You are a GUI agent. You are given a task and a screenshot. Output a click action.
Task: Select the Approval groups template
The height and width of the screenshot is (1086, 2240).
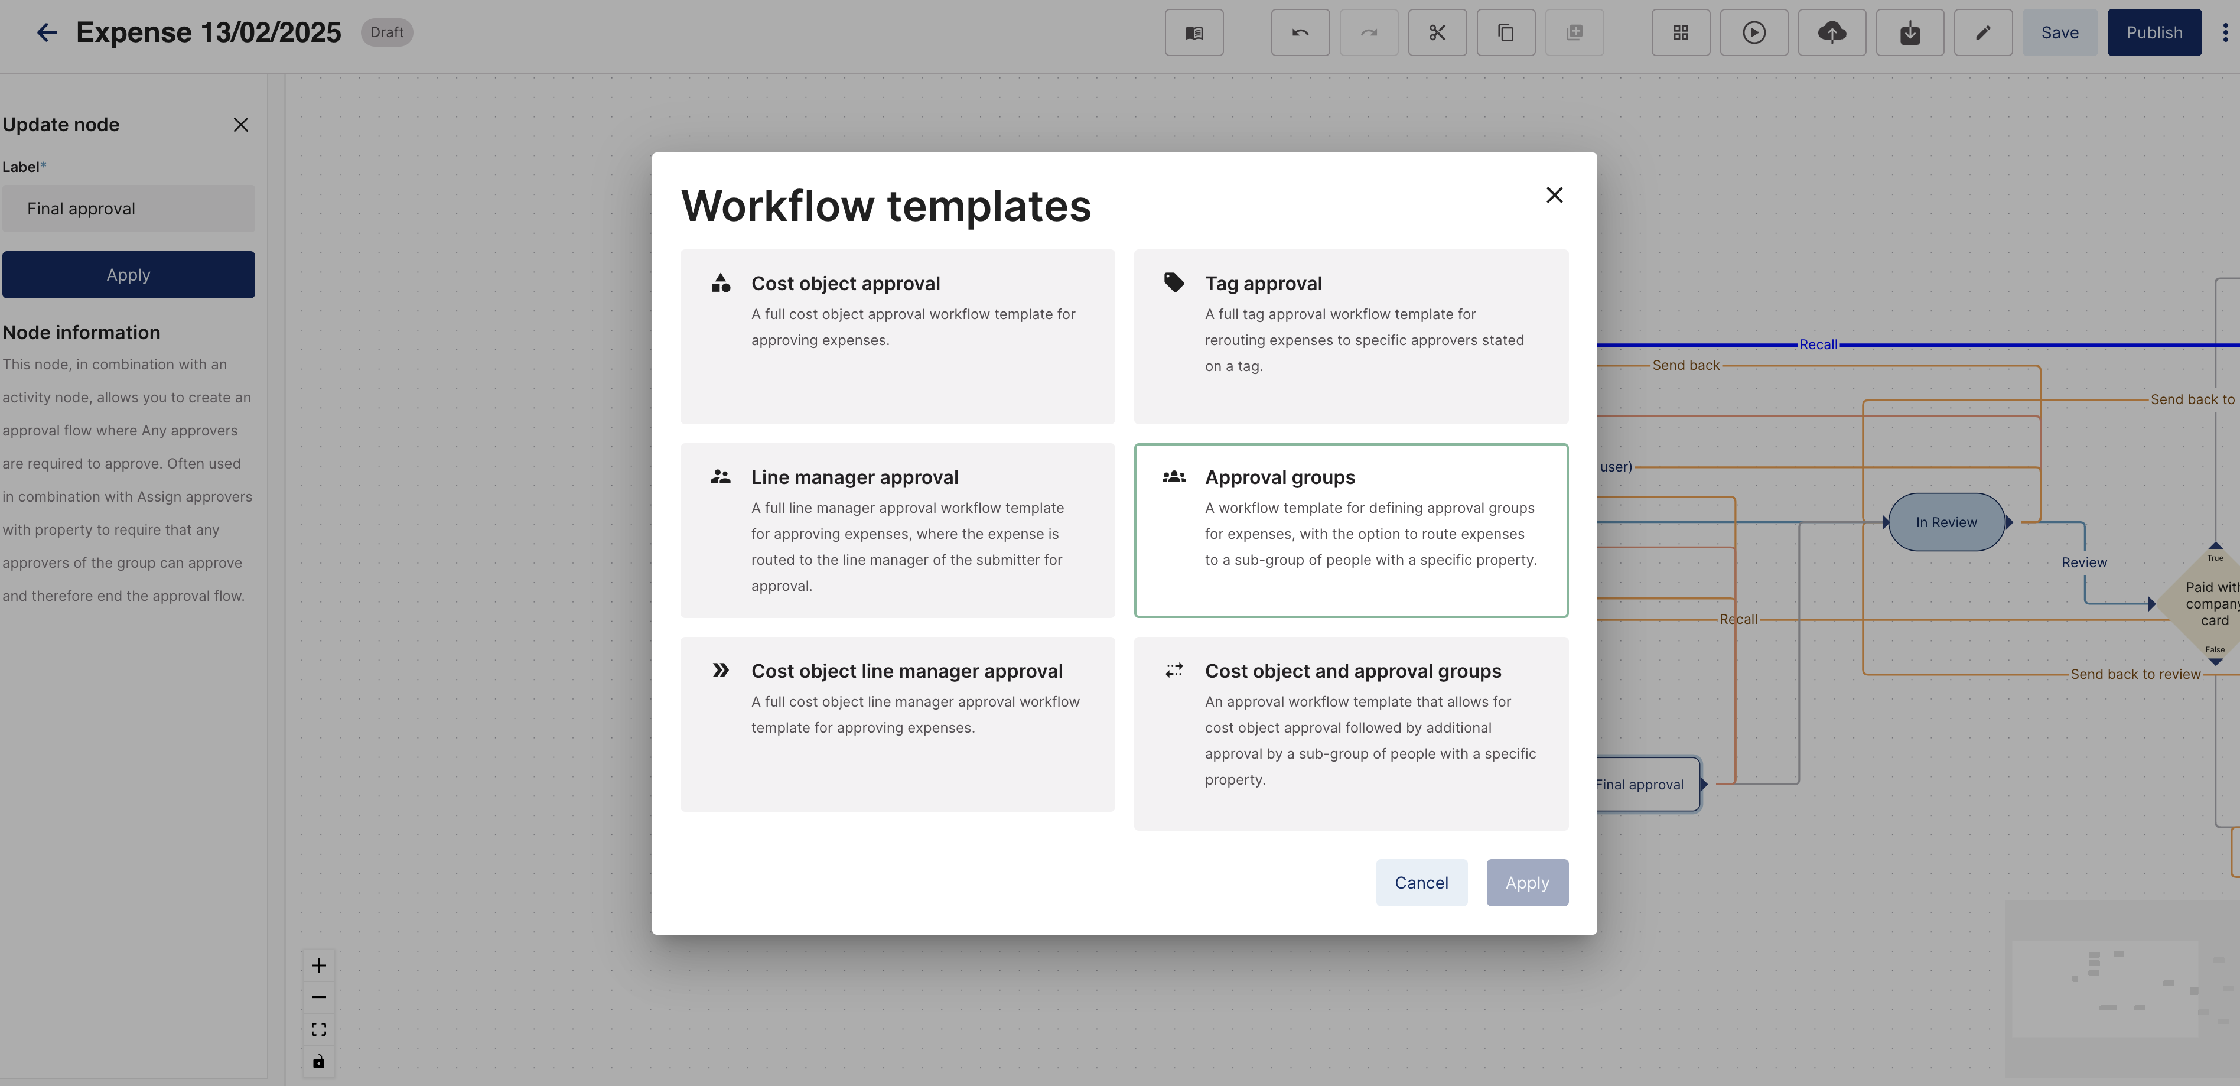coord(1350,531)
